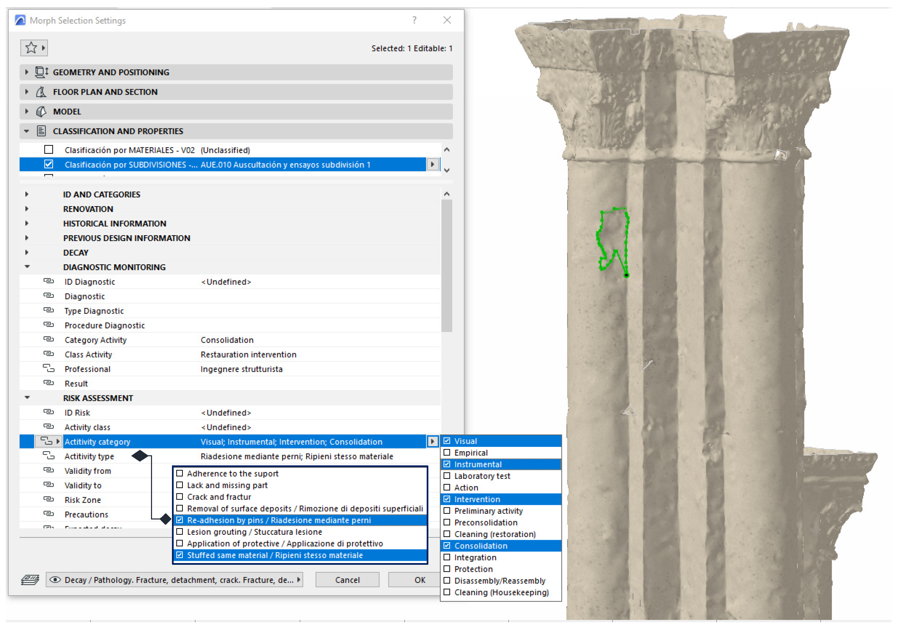The image size is (901, 630).
Task: Expand the Renovation group
Action: [x=27, y=209]
